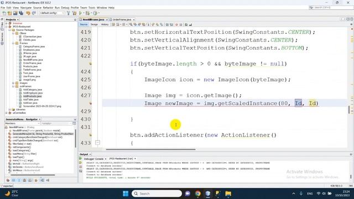Click the chat app icon in taskbar
The height and width of the screenshot is (199, 354).
[188, 193]
